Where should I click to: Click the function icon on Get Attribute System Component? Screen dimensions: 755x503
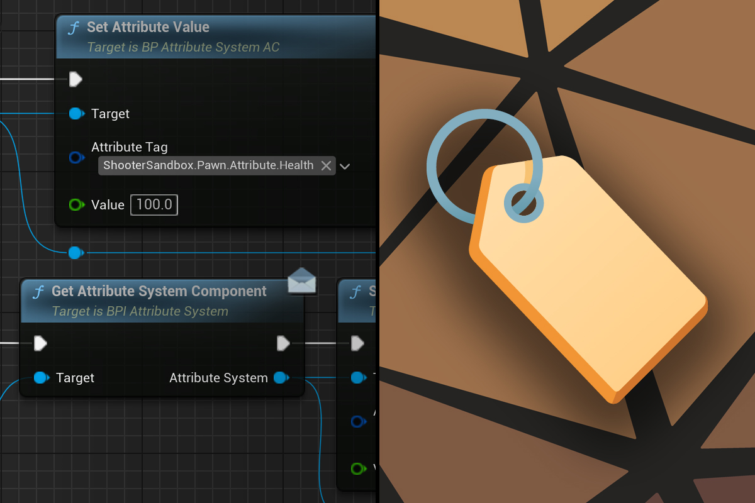pos(39,292)
